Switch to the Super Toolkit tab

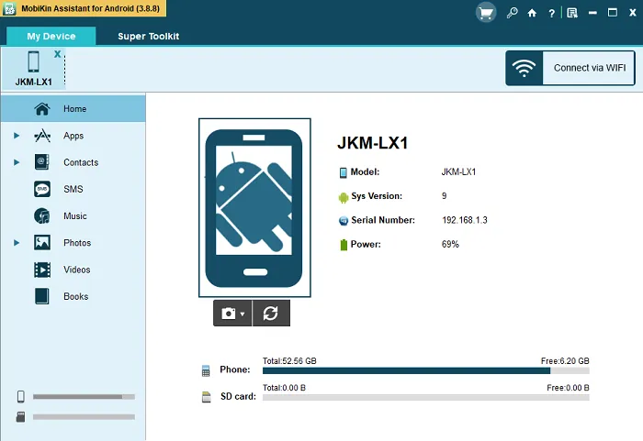149,36
